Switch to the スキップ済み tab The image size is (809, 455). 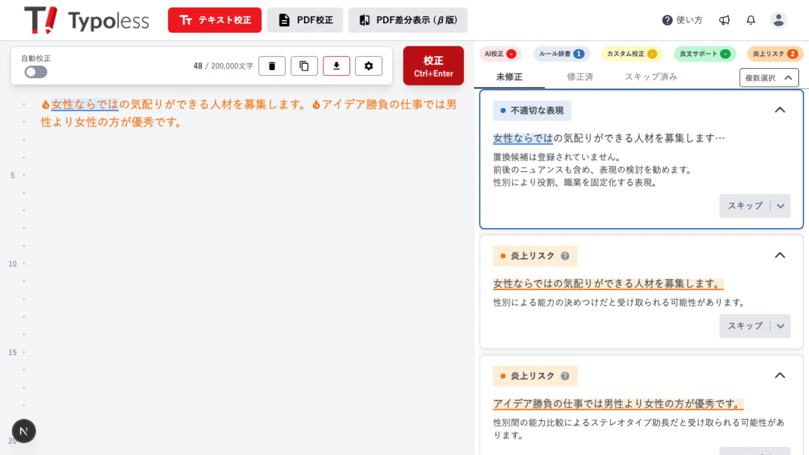tap(651, 77)
